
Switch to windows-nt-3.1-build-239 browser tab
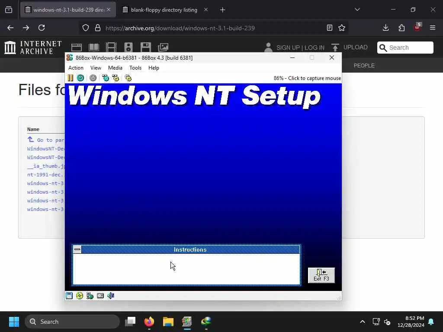pos(68,10)
